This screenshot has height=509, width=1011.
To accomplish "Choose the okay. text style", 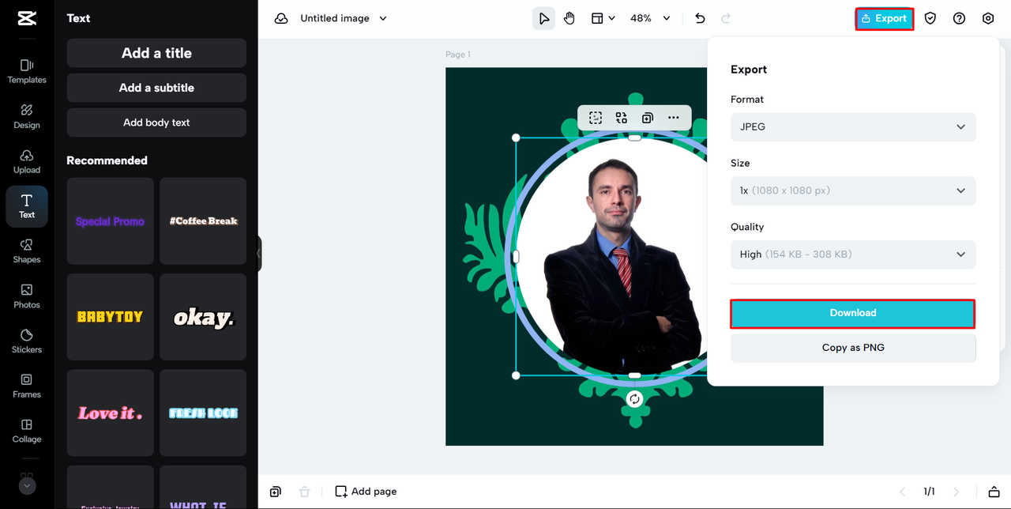I will 203,317.
